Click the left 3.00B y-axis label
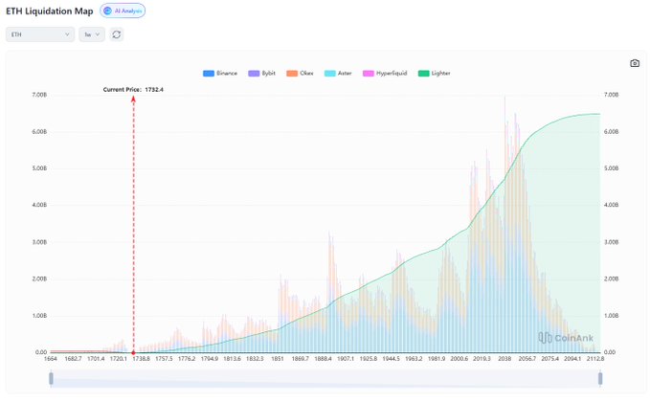650x401 pixels. (x=39, y=242)
